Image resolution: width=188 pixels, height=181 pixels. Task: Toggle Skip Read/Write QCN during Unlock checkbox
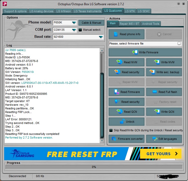[x=111, y=130]
